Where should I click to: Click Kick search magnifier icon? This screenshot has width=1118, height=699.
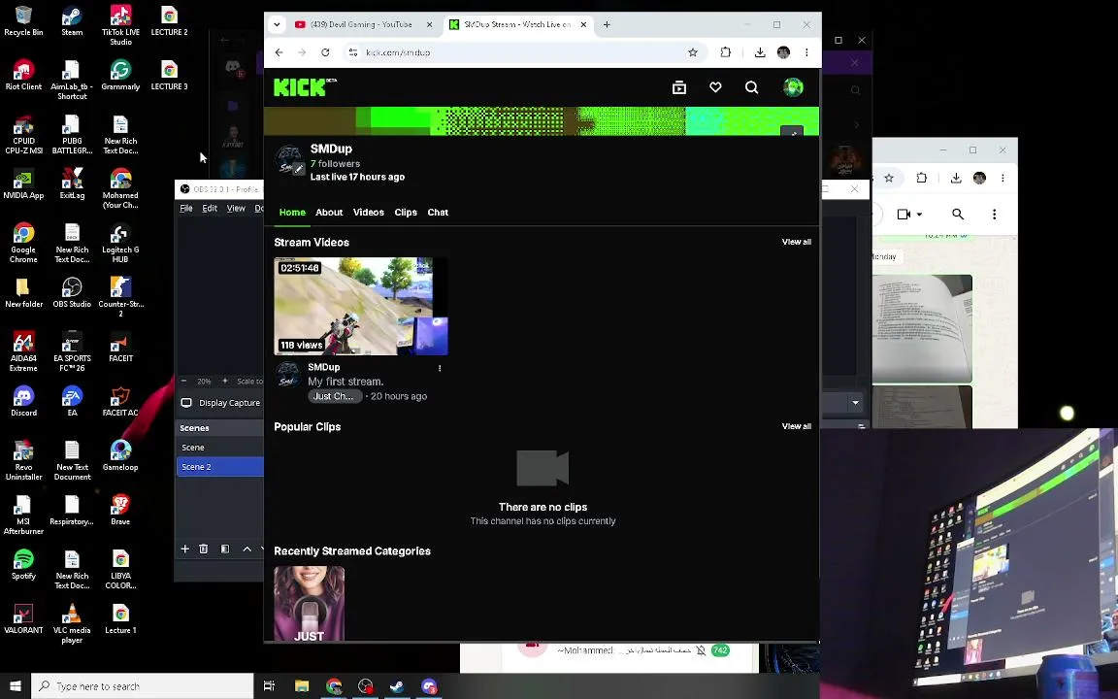coord(751,87)
